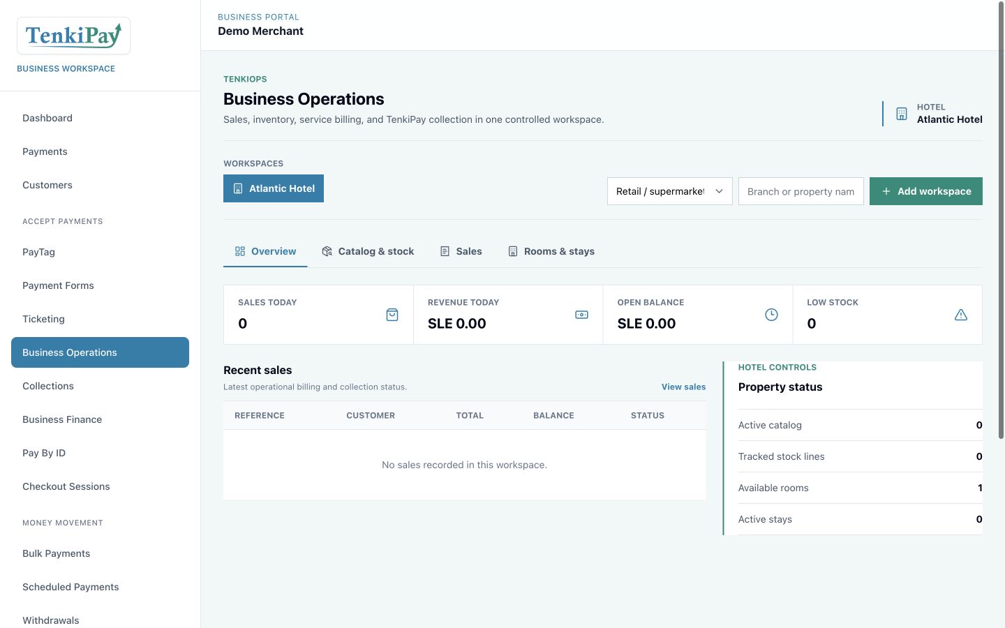Click 'No sales recorded in this workspace.' message

(464, 465)
